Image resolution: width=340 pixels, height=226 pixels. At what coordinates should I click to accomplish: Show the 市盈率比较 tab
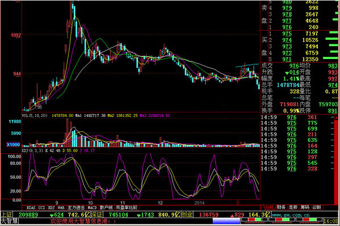126,208
